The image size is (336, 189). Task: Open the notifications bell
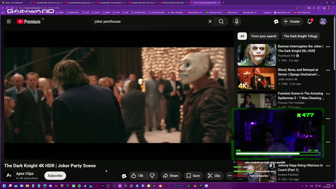[310, 22]
